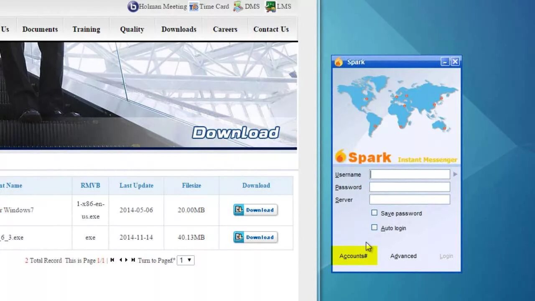Download the 40.13MB exe file

tap(255, 237)
